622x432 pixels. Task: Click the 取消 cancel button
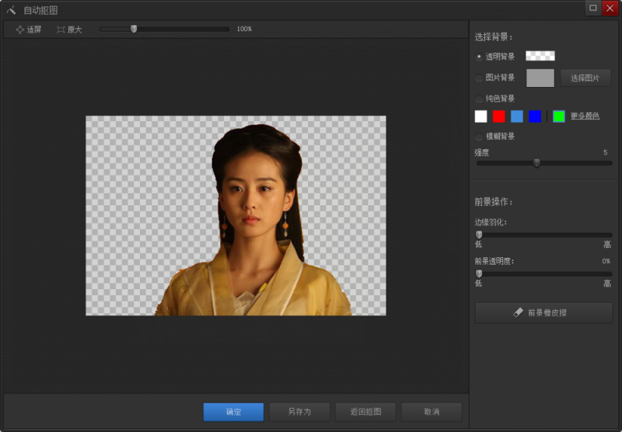432,412
